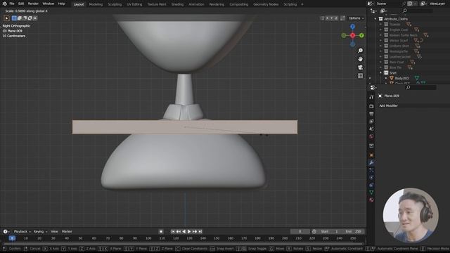
Task: Expand the Body.003 object
Action: click(386, 78)
